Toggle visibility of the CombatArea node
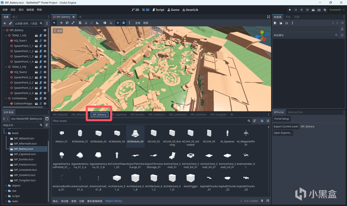This screenshot has height=206, width=347. 45,98
